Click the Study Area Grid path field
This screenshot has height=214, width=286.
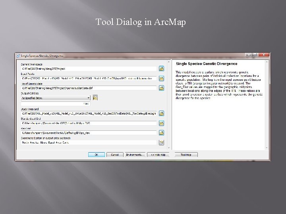click(89, 114)
